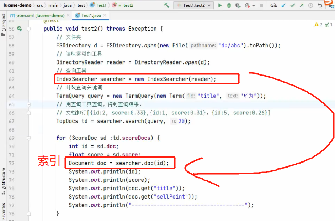Click test package in the breadcrumb
Viewport: 335px width, 221px height.
coord(81,5)
